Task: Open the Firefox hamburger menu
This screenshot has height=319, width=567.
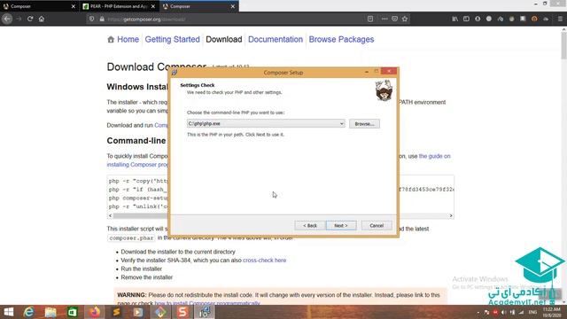Action: [x=560, y=19]
